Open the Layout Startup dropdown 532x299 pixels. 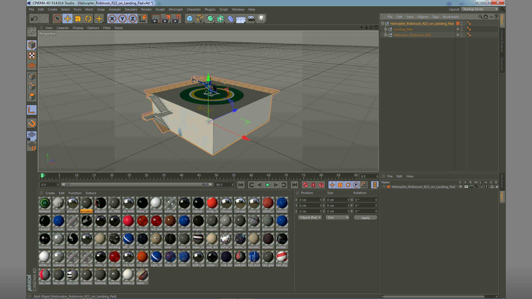coord(480,9)
